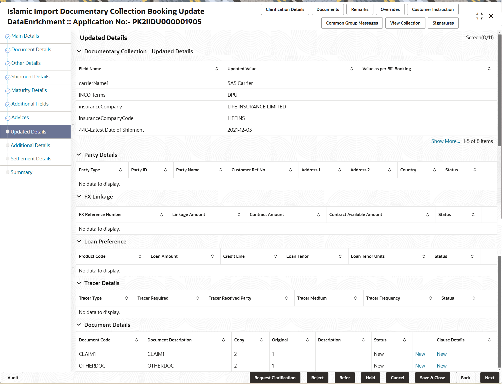
Task: Click New clause details link for CLAIM1
Action: (441, 354)
